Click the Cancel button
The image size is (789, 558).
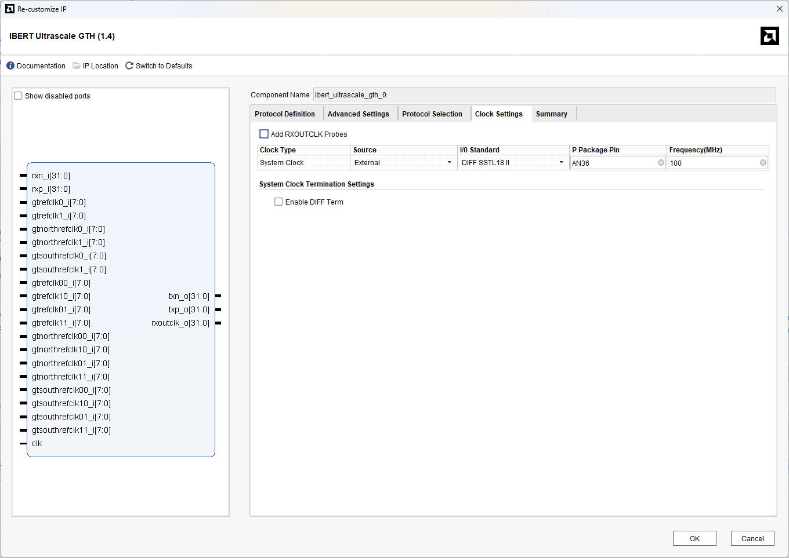point(752,538)
